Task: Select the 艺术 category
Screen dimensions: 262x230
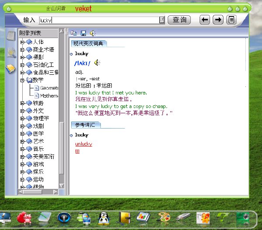Action: coord(38,141)
